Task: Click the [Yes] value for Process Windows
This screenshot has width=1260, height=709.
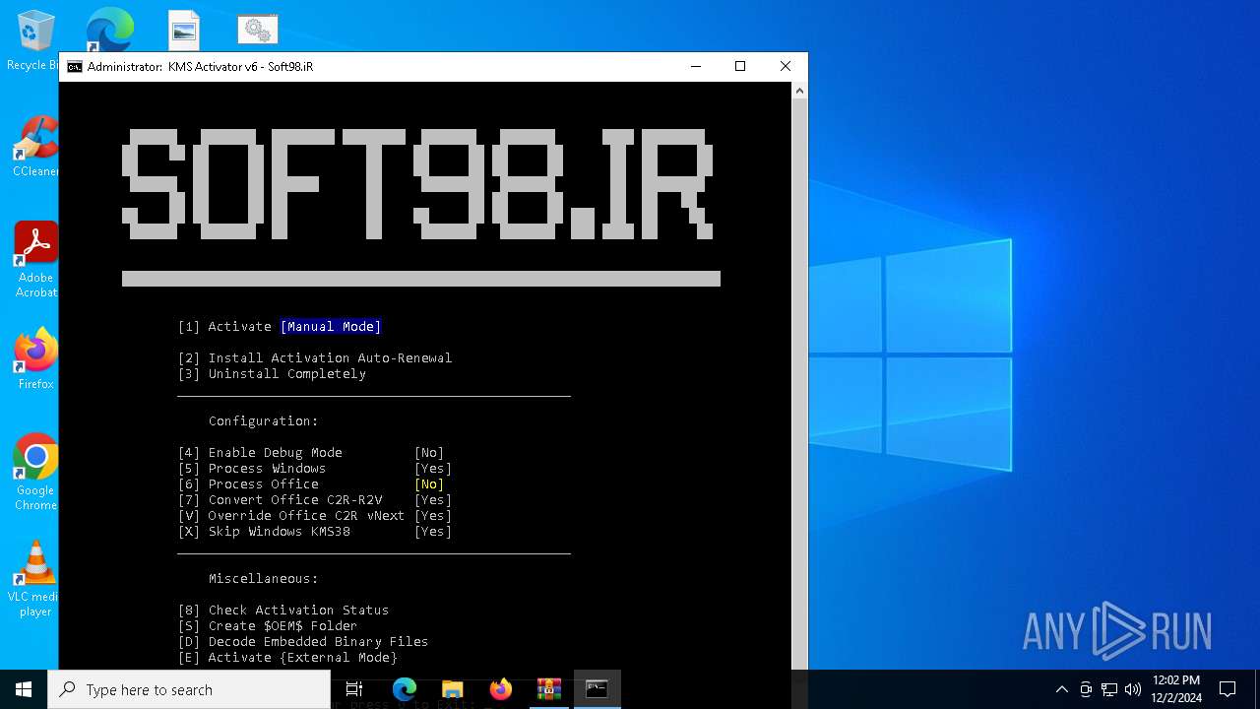Action: [433, 469]
